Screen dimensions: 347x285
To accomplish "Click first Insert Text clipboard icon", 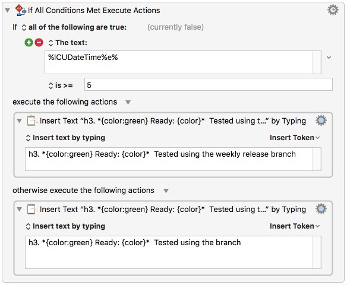I will coord(31,121).
